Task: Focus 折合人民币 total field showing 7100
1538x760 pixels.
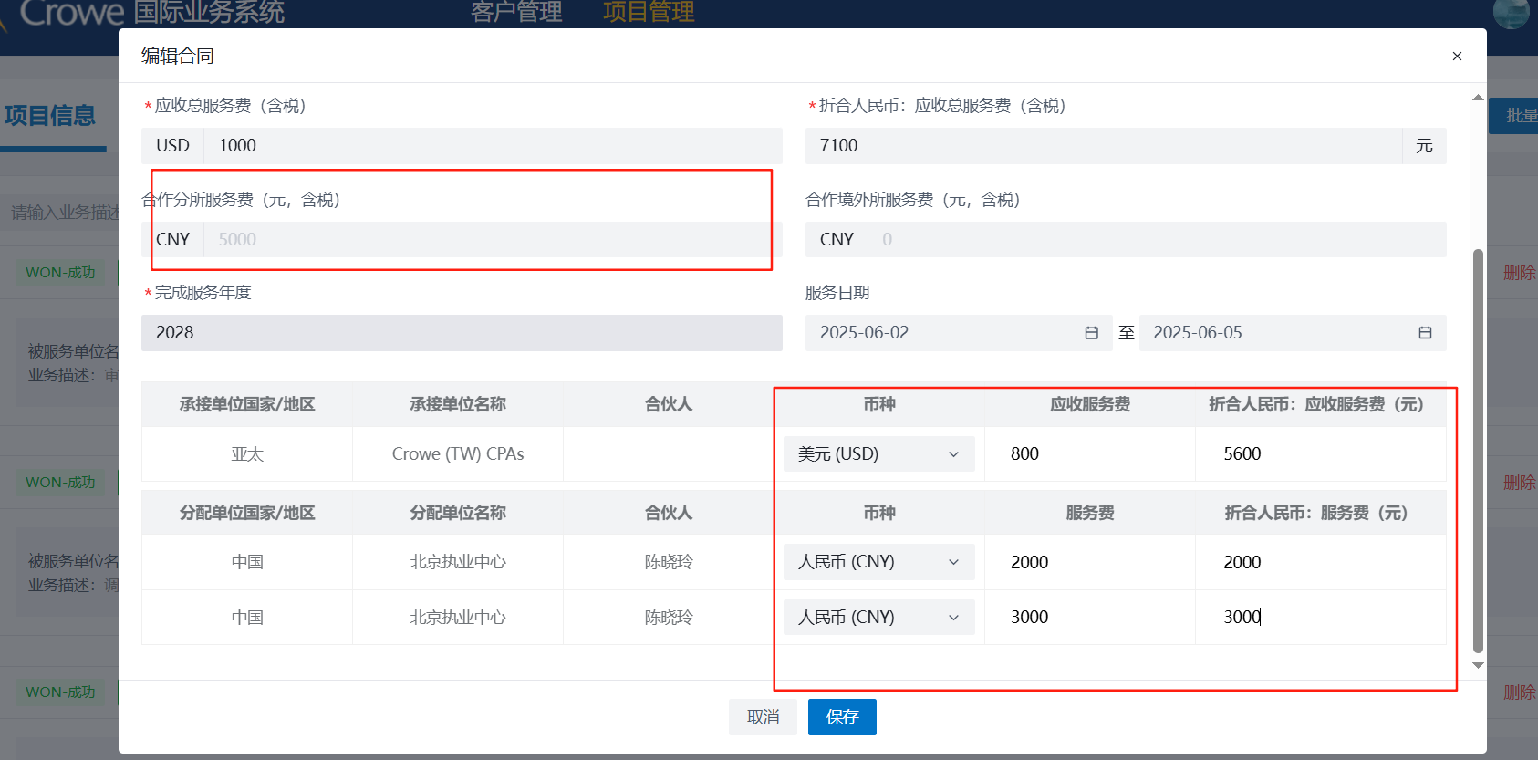Action: [x=1104, y=146]
